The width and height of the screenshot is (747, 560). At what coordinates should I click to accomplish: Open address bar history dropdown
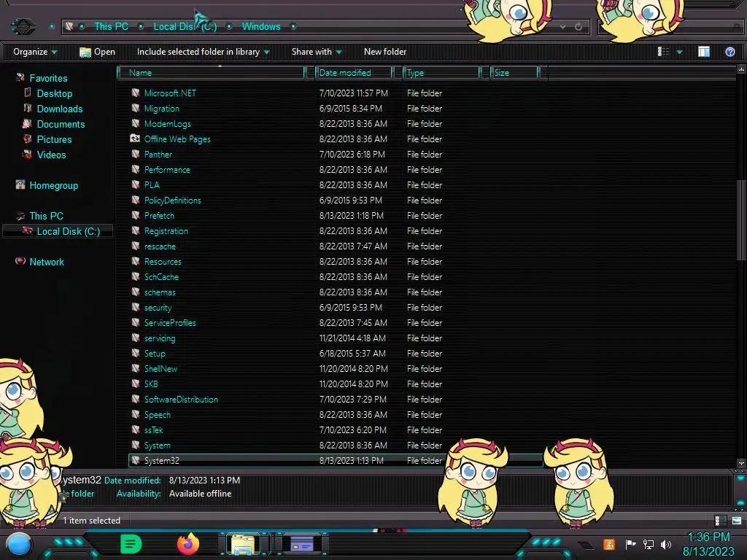point(563,27)
